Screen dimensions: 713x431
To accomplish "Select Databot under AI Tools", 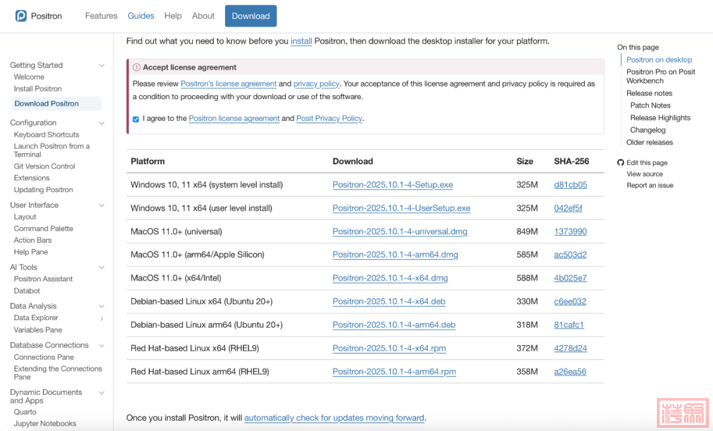I will [27, 290].
